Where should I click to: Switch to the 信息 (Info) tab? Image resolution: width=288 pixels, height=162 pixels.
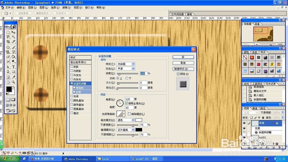pyautogui.click(x=257, y=24)
